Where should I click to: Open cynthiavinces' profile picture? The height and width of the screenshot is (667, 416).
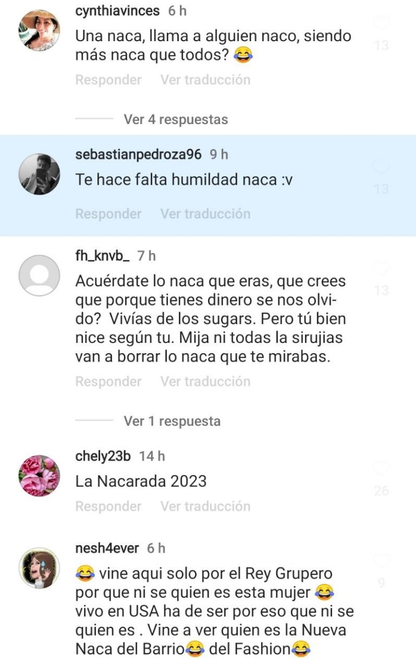pos(40,30)
